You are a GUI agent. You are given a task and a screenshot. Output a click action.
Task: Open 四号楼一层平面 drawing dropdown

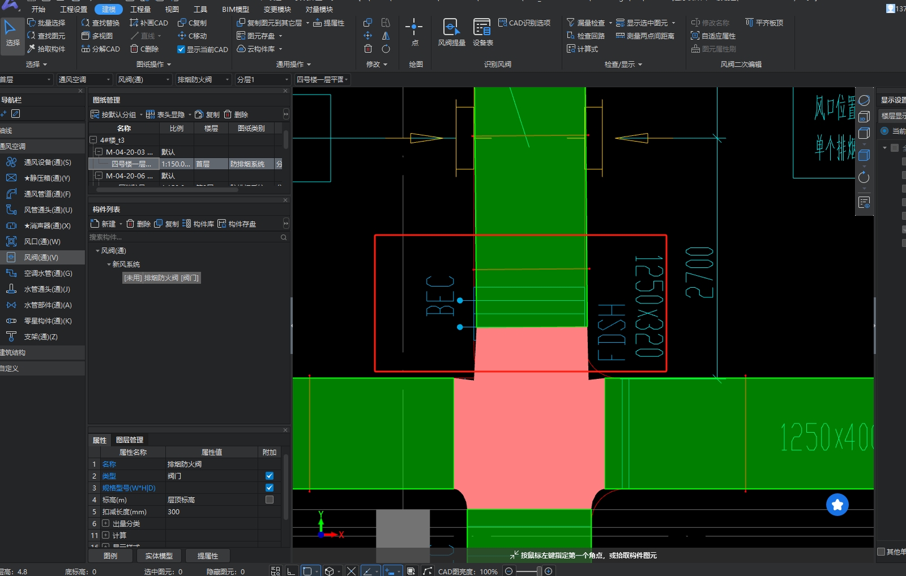(x=322, y=79)
